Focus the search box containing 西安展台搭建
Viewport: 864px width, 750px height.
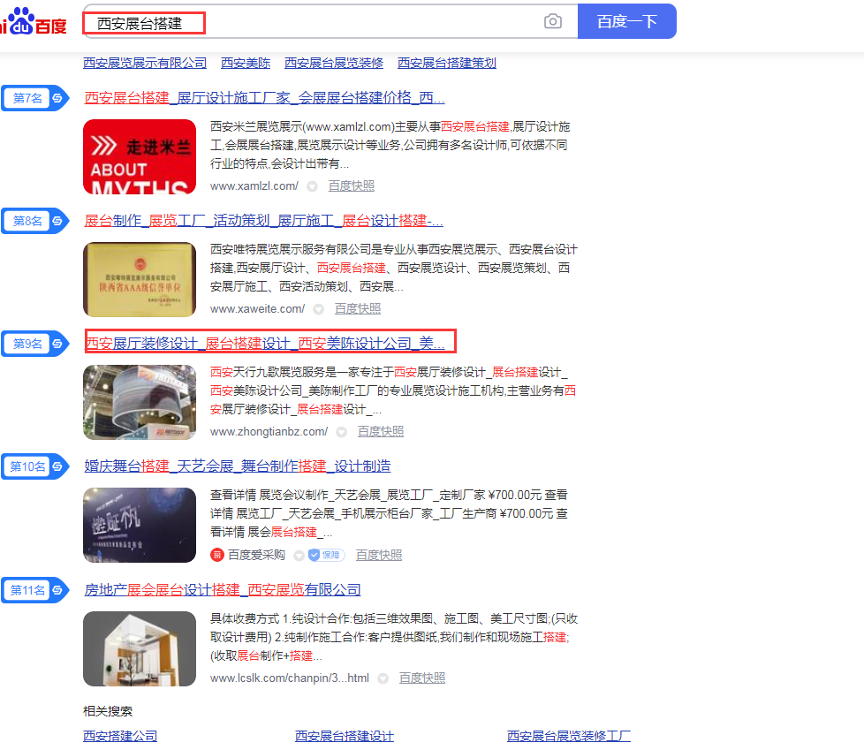[x=309, y=23]
